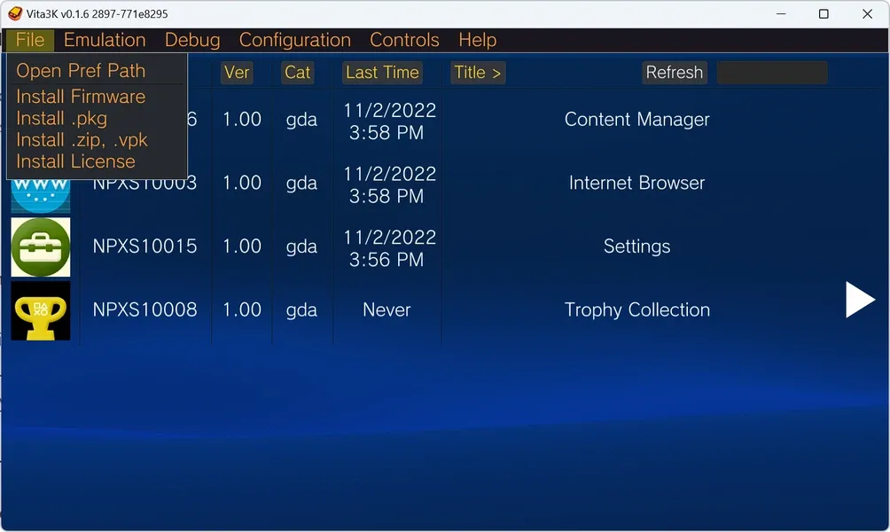Choose Open Pref Path from File menu
890x532 pixels.
[81, 71]
